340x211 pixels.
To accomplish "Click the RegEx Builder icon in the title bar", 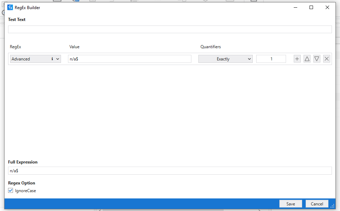I will point(11,7).
